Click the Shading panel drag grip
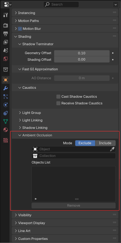The image size is (121, 243). click(x=114, y=36)
